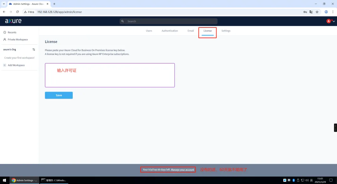337x184 pixels.
Task: Click the volume speaker tray icon
Action: tap(307, 180)
